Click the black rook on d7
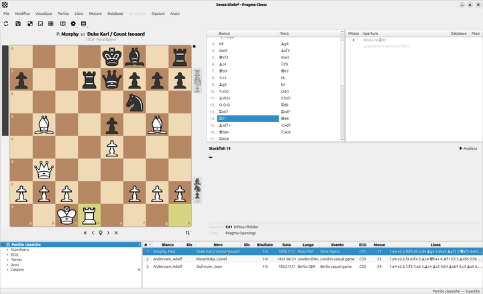 click(x=89, y=79)
